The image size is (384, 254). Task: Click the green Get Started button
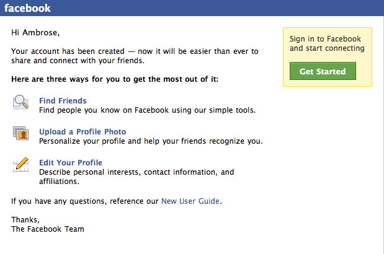coord(323,71)
